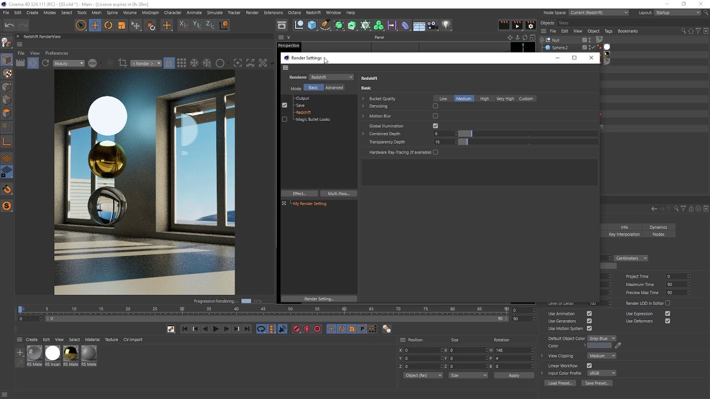Open the Simulate menu

215,12
